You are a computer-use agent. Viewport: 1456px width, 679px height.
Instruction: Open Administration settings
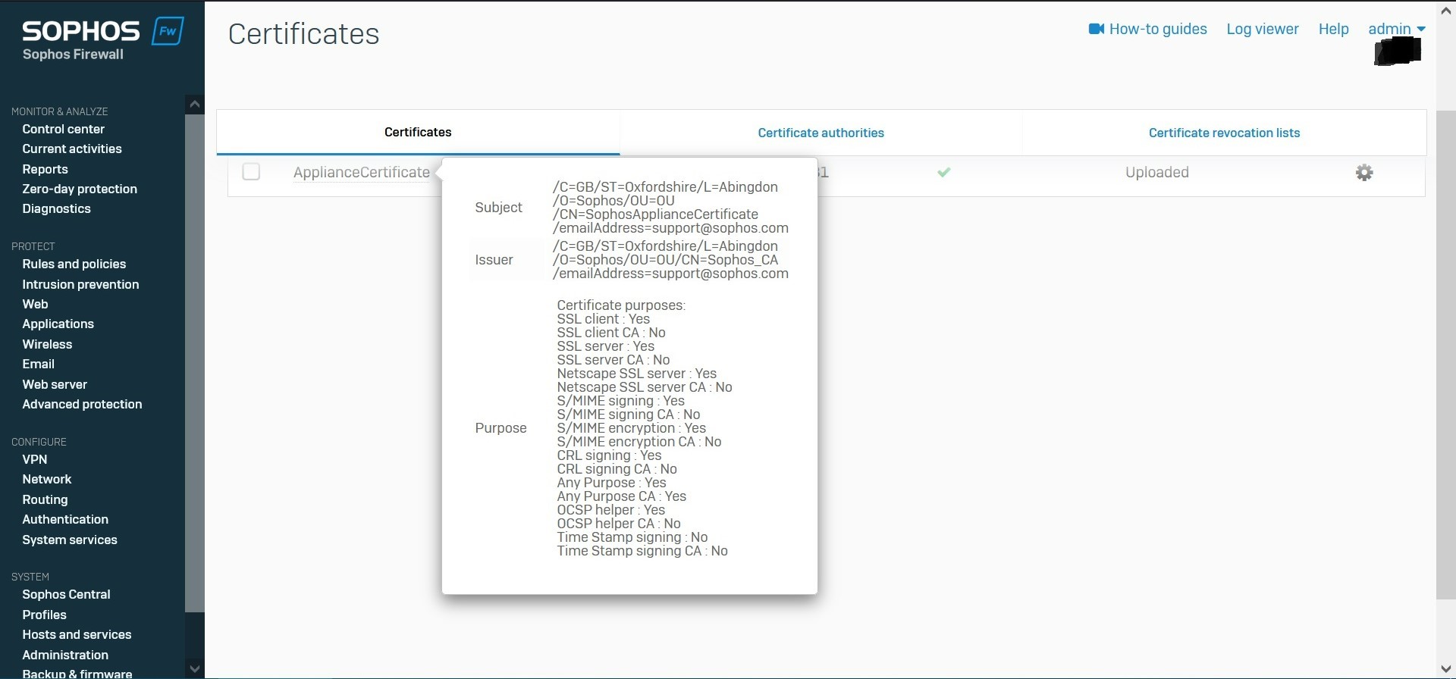tap(65, 655)
